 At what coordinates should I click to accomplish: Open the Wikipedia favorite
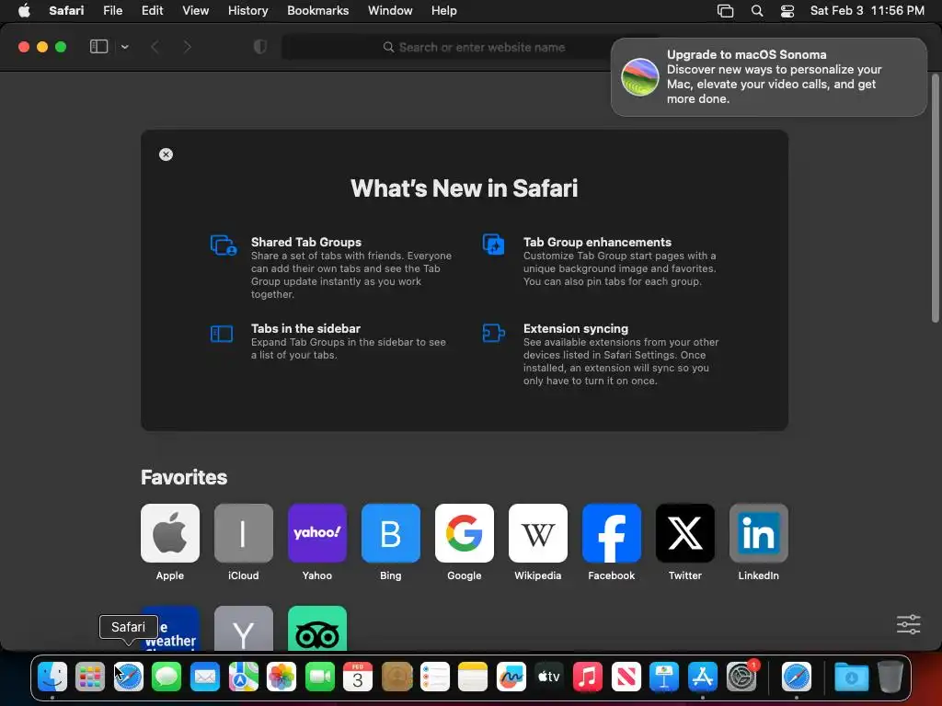point(537,533)
